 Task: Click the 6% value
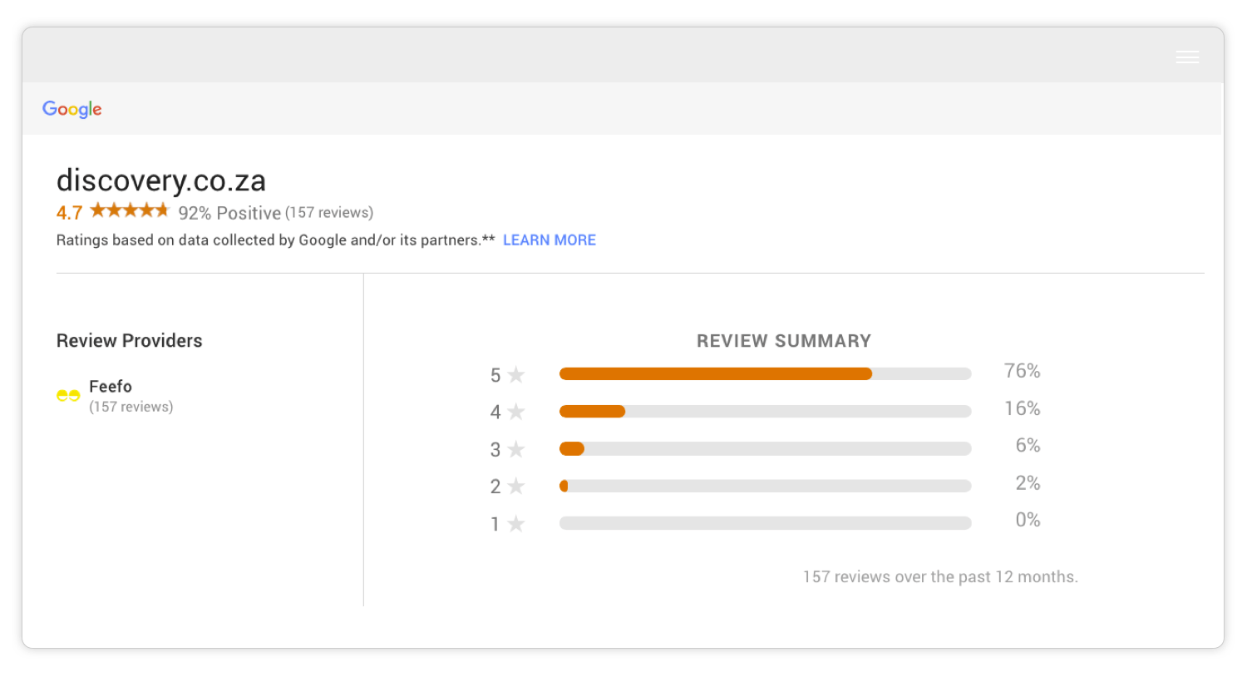1028,446
